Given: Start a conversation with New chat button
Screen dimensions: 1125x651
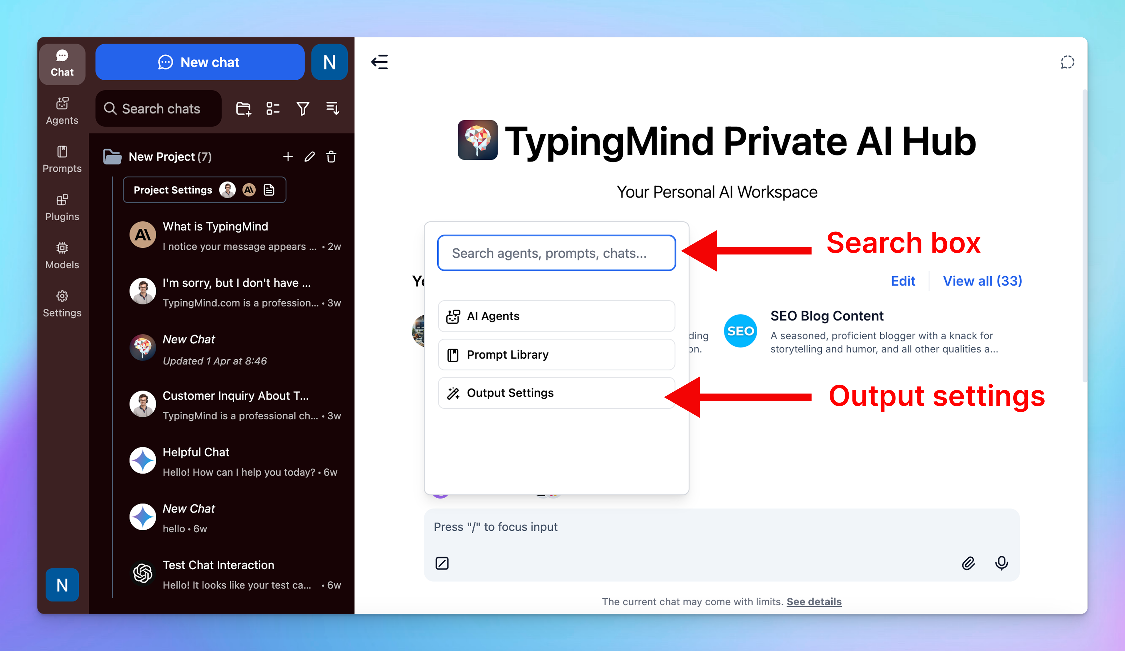Looking at the screenshot, I should pos(200,62).
